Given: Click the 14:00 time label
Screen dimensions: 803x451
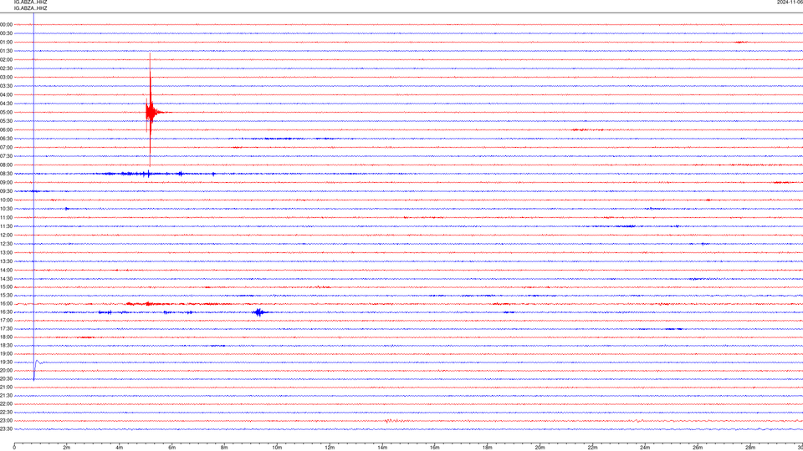Looking at the screenshot, I should point(6,270).
